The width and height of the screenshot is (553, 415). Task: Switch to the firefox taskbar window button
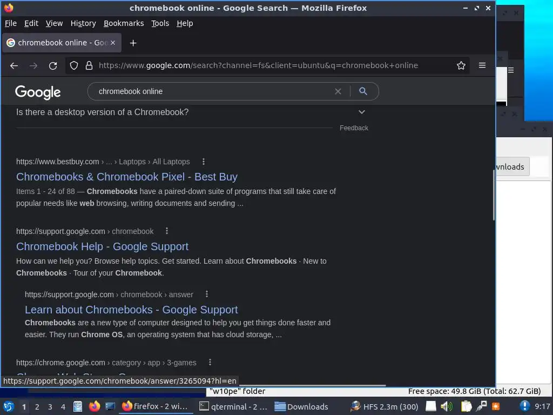[155, 406]
